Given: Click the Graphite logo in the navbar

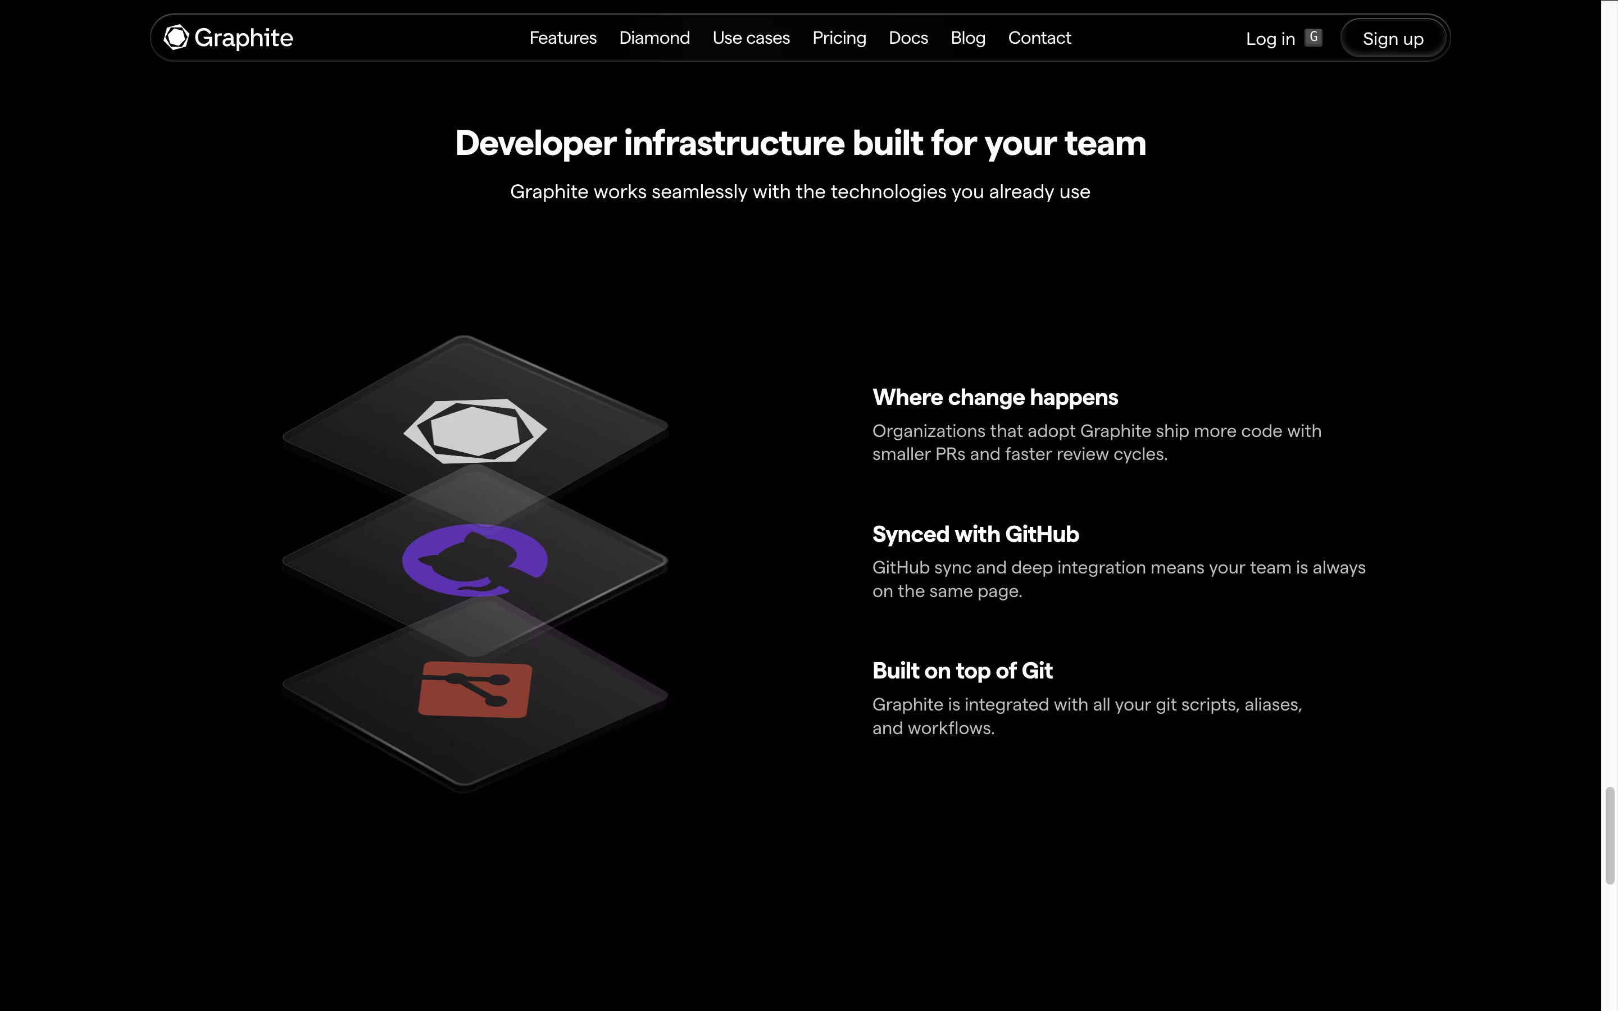Looking at the screenshot, I should pos(229,38).
